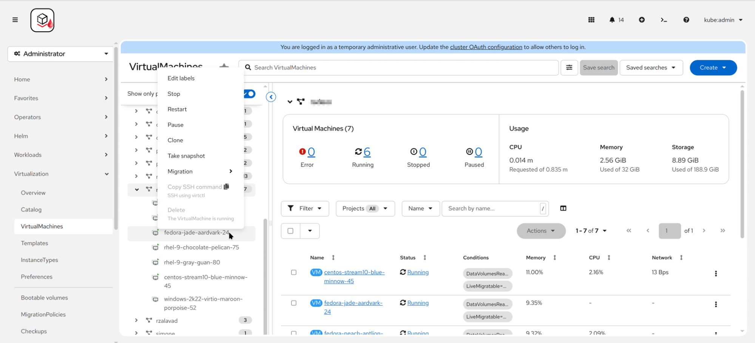
Task: Open the Projects All filter dropdown
Action: (365, 209)
